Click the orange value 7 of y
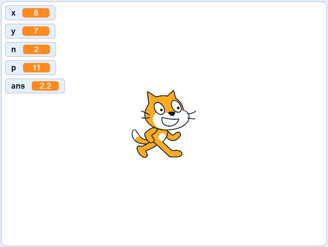 (36, 31)
